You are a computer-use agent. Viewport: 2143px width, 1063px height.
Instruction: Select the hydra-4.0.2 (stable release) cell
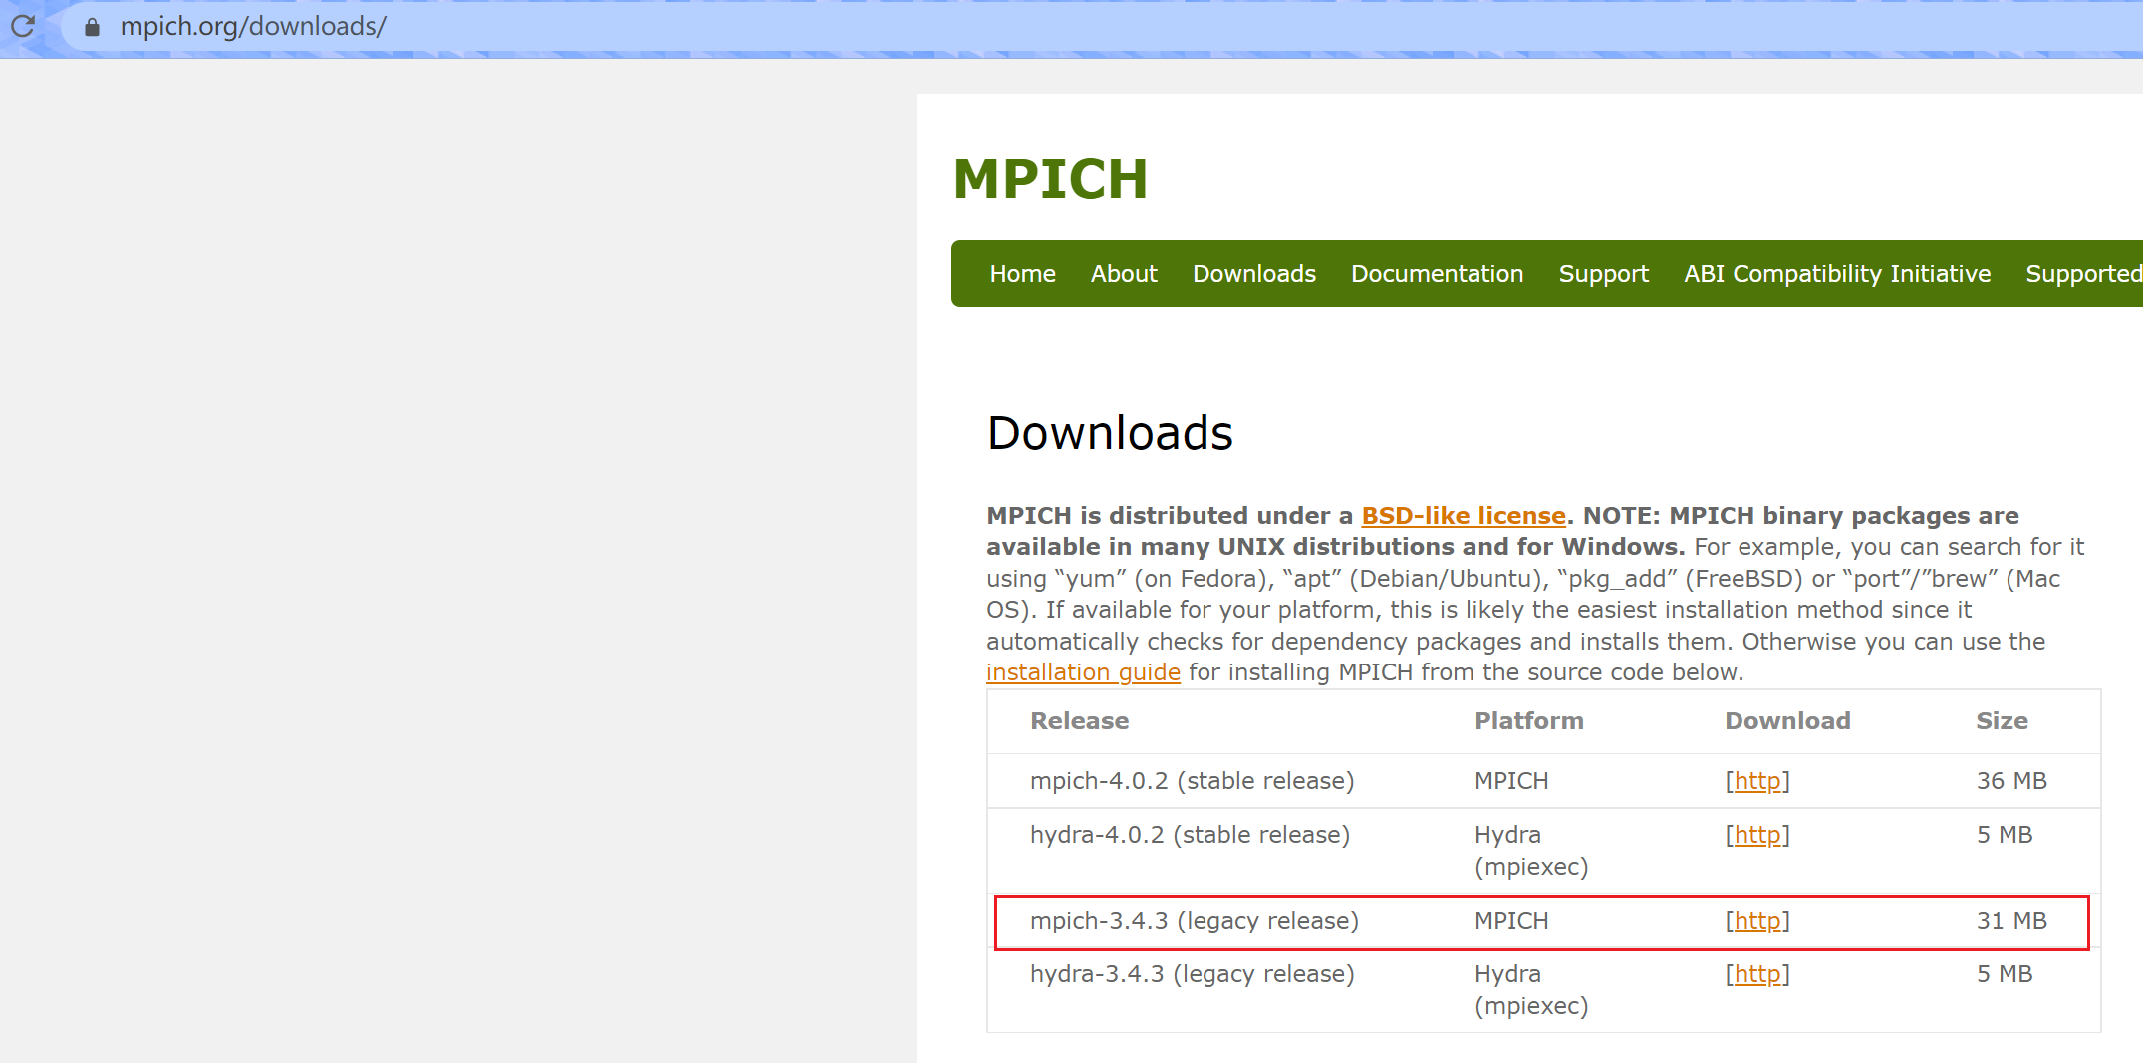[1190, 835]
